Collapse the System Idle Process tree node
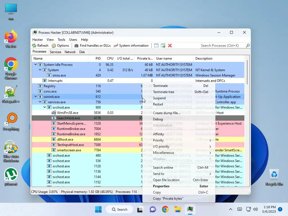Image resolution: width=288 pixels, height=216 pixels. [35, 64]
